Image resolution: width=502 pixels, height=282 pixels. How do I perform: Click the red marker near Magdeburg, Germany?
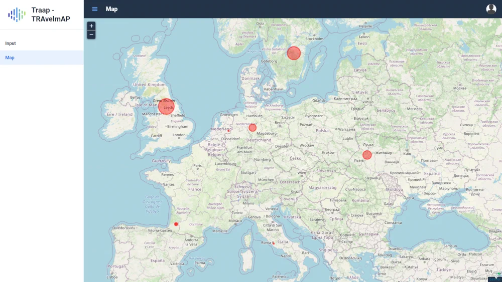click(x=253, y=128)
